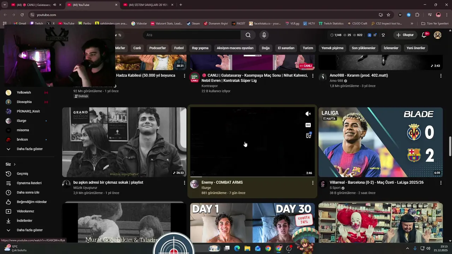Open options for bu aşkın adresi playlist
Viewport: 452px width, 254px height.
[x=184, y=183]
